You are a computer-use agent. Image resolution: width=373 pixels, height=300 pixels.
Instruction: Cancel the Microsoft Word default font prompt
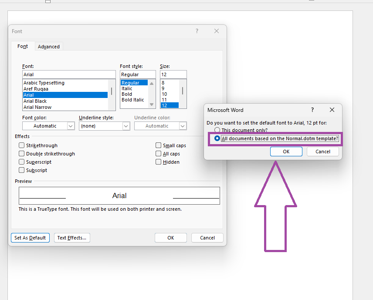point(323,152)
